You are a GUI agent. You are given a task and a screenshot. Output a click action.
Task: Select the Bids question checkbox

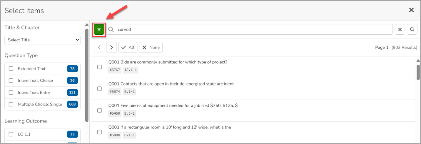99,67
